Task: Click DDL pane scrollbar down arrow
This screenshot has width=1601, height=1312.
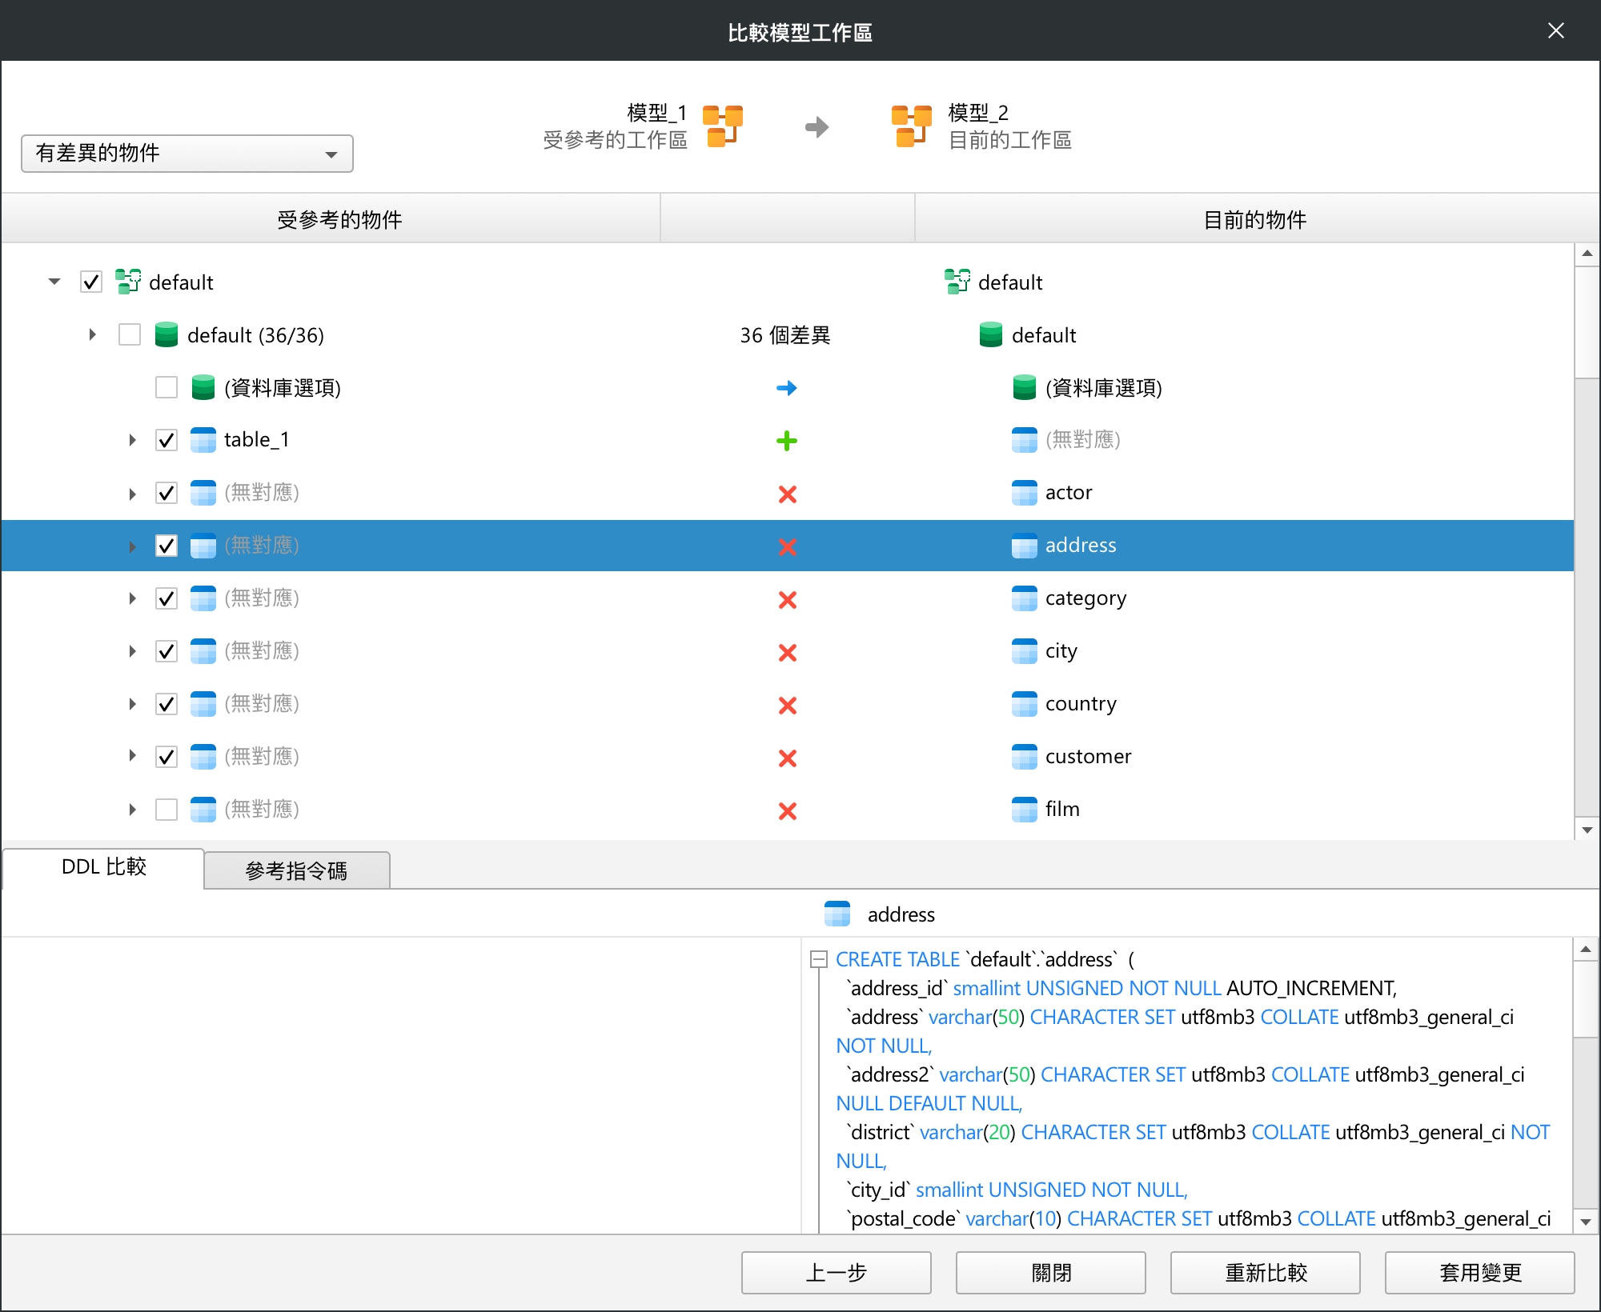Action: pos(1586,1222)
